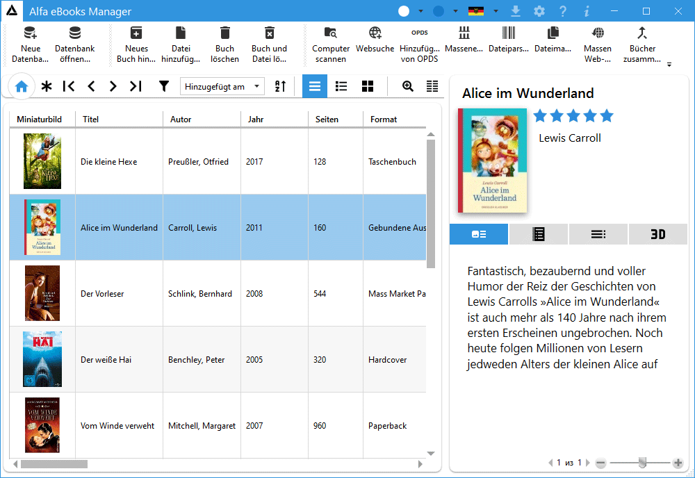695x478 pixels.
Task: Switch to table list view
Action: point(315,86)
